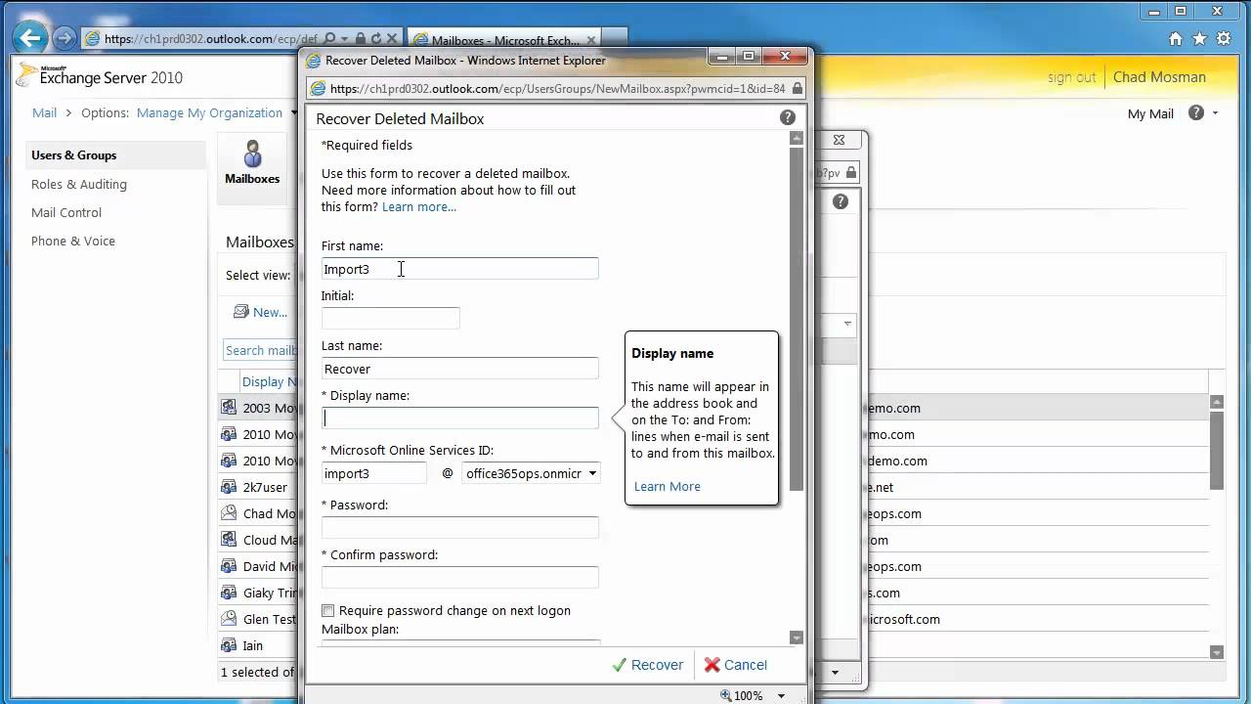This screenshot has height=704, width=1251.
Task: Click the David Mi mailbox row icon
Action: (x=229, y=566)
